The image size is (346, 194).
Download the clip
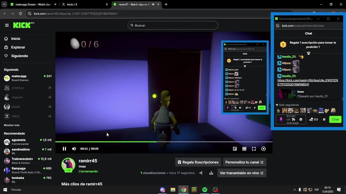click(x=211, y=173)
